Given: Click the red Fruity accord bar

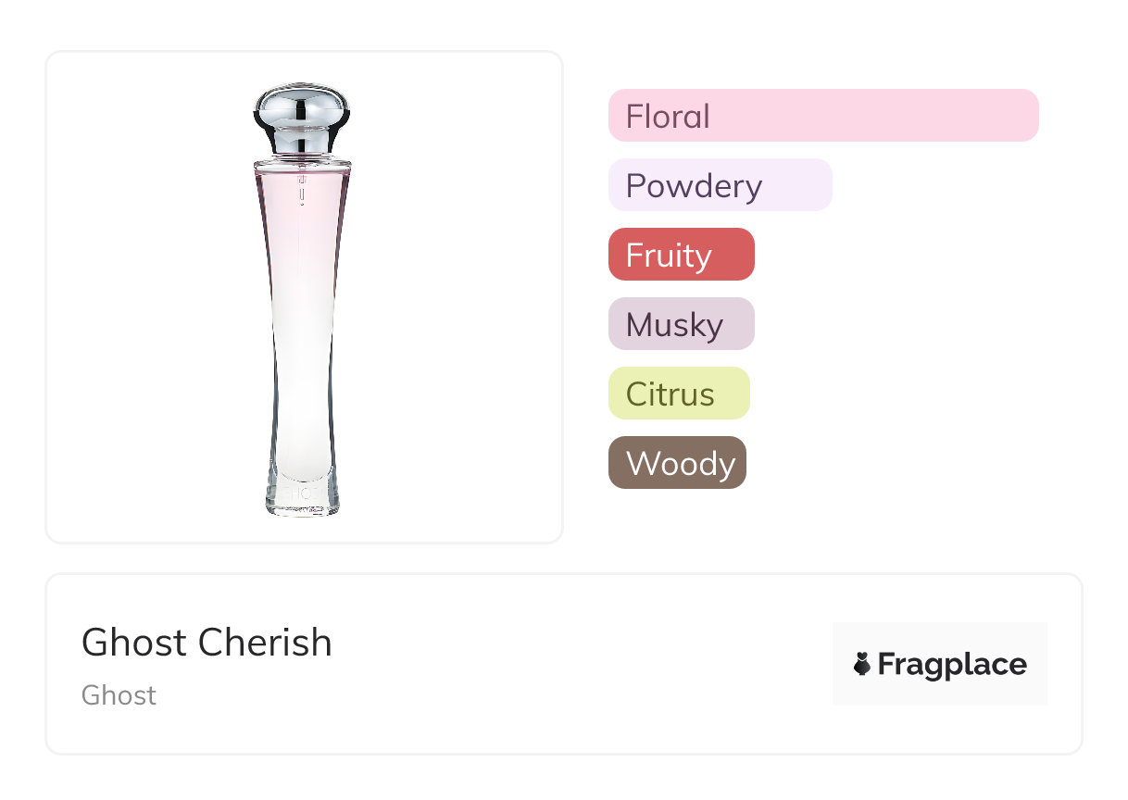Looking at the screenshot, I should [681, 255].
